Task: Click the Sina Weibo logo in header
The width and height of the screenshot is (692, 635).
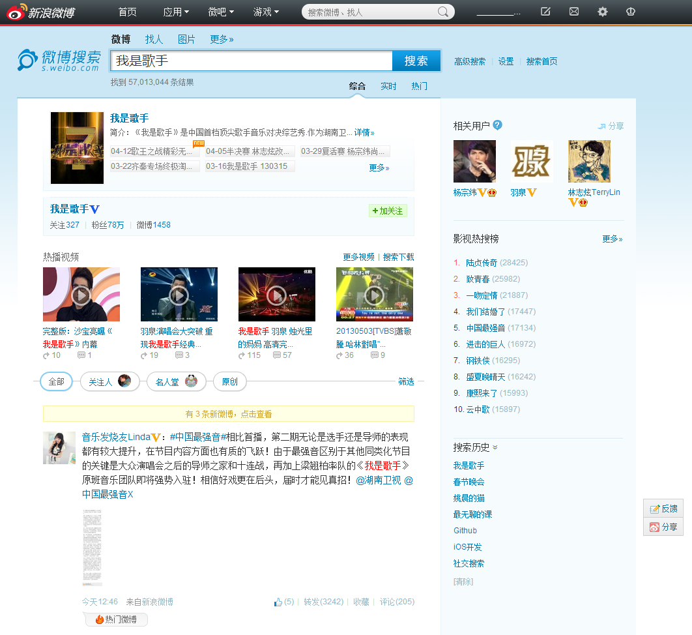Action: click(x=40, y=12)
